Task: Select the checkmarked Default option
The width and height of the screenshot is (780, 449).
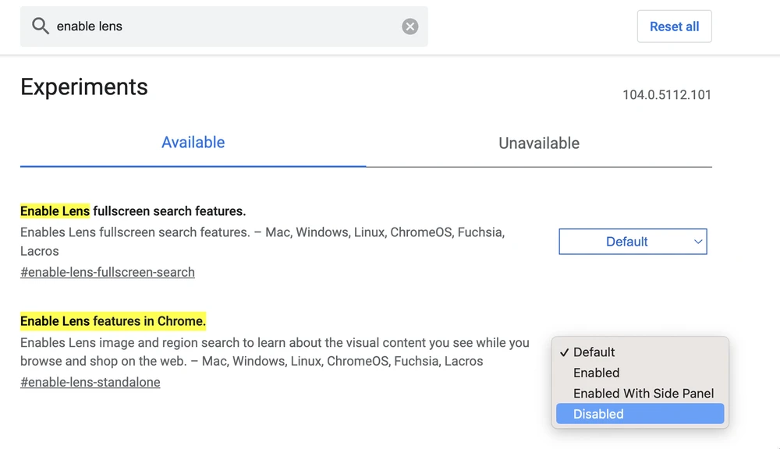Action: point(596,352)
